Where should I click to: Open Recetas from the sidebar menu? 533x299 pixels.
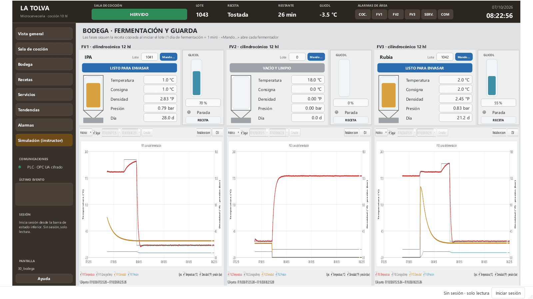tap(44, 79)
